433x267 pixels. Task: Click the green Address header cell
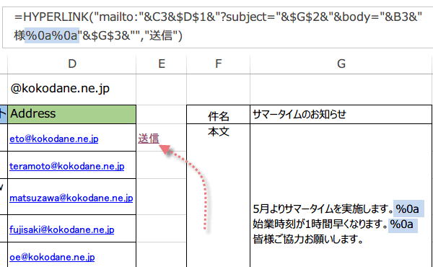click(71, 114)
